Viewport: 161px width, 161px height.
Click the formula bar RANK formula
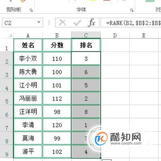[133, 23]
